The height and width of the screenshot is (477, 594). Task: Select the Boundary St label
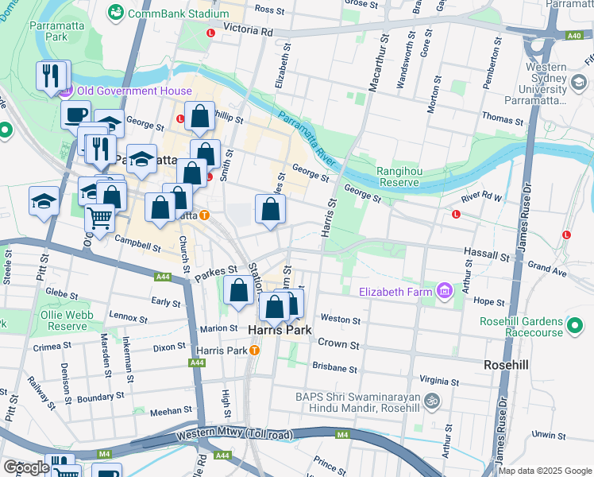[x=100, y=397]
